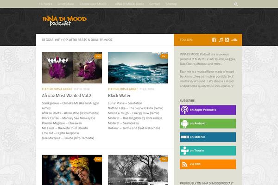Click 'Afrikan Roots – Akulu Woo (Instrumental)' line
Screen dimensions: 278x185
click(x=70, y=113)
